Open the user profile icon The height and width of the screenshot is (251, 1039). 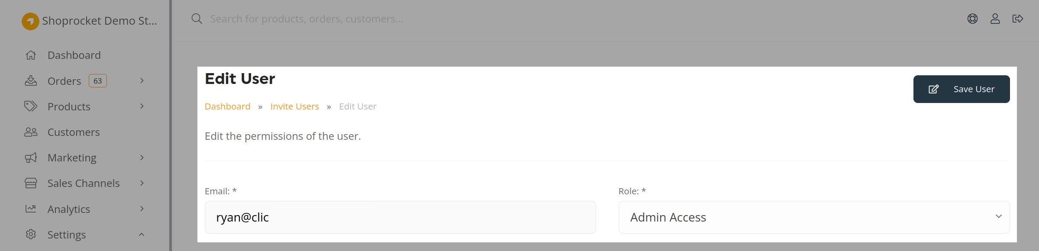tap(995, 19)
